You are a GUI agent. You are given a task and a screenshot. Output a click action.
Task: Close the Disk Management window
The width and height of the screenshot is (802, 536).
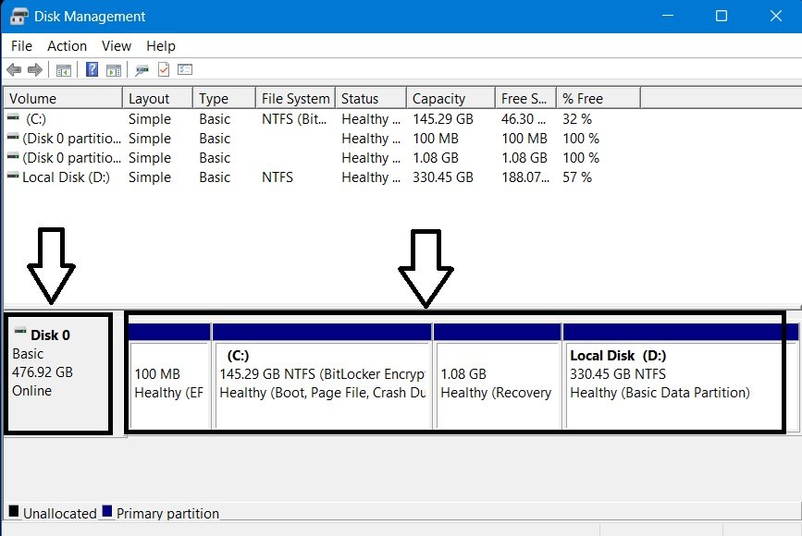(776, 16)
